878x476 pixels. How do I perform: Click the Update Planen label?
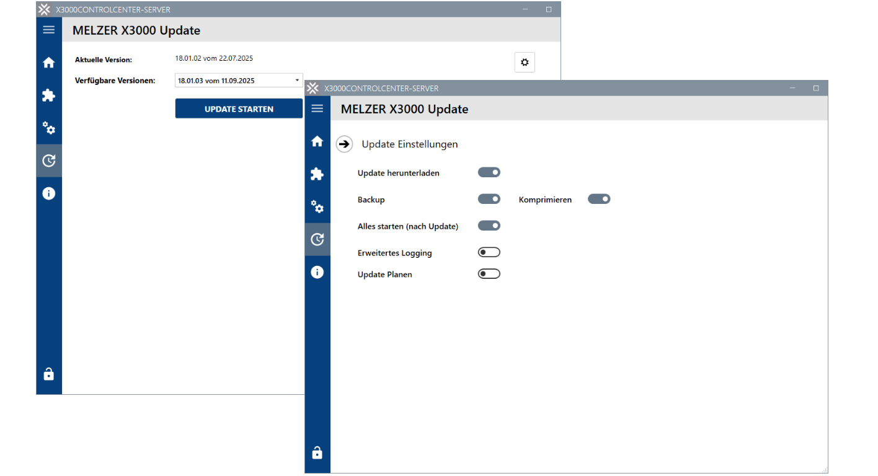(385, 274)
